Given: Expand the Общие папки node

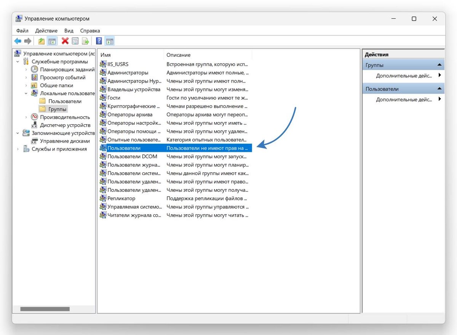Looking at the screenshot, I should coord(26,85).
